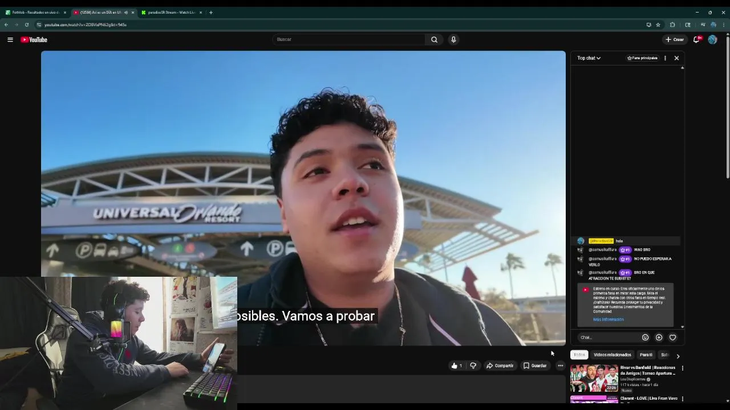The image size is (730, 410).
Task: Click the Fans principales chip
Action: pos(642,58)
